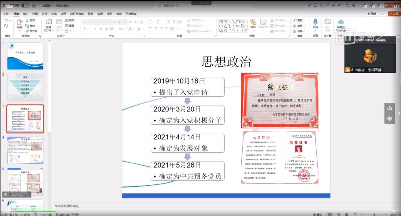
Task: Click the Cut scissors icon
Action: coord(27,20)
